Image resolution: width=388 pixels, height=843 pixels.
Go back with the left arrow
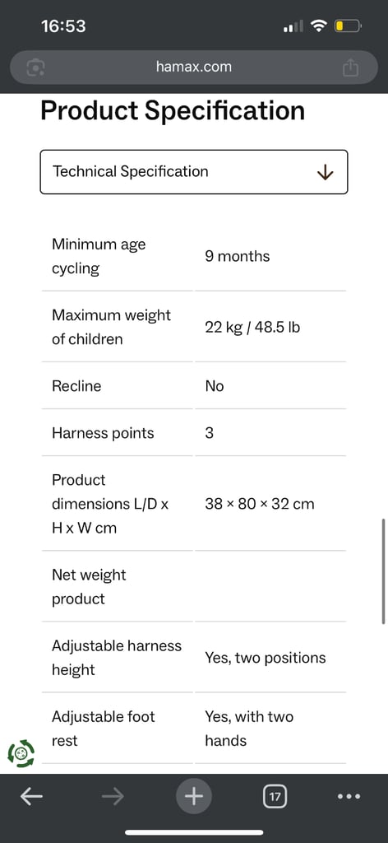click(32, 797)
